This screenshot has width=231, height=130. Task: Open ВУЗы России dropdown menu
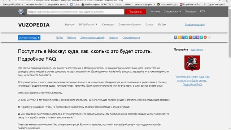[88, 25]
